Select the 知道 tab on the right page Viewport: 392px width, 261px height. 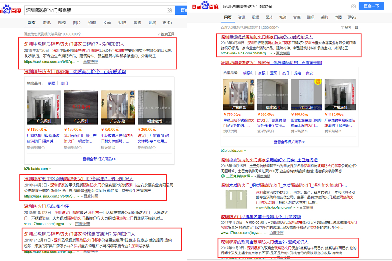(283, 17)
